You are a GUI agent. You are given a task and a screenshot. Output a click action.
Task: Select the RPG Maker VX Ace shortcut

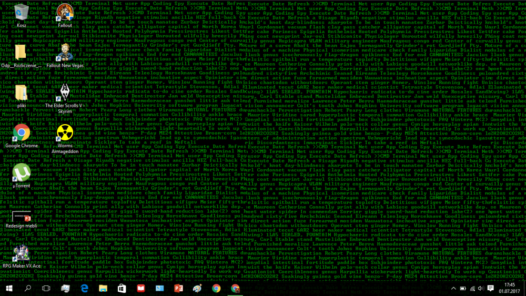coord(22,257)
